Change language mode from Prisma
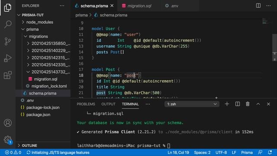Screen dimensions: 277x156 (247, 153)
